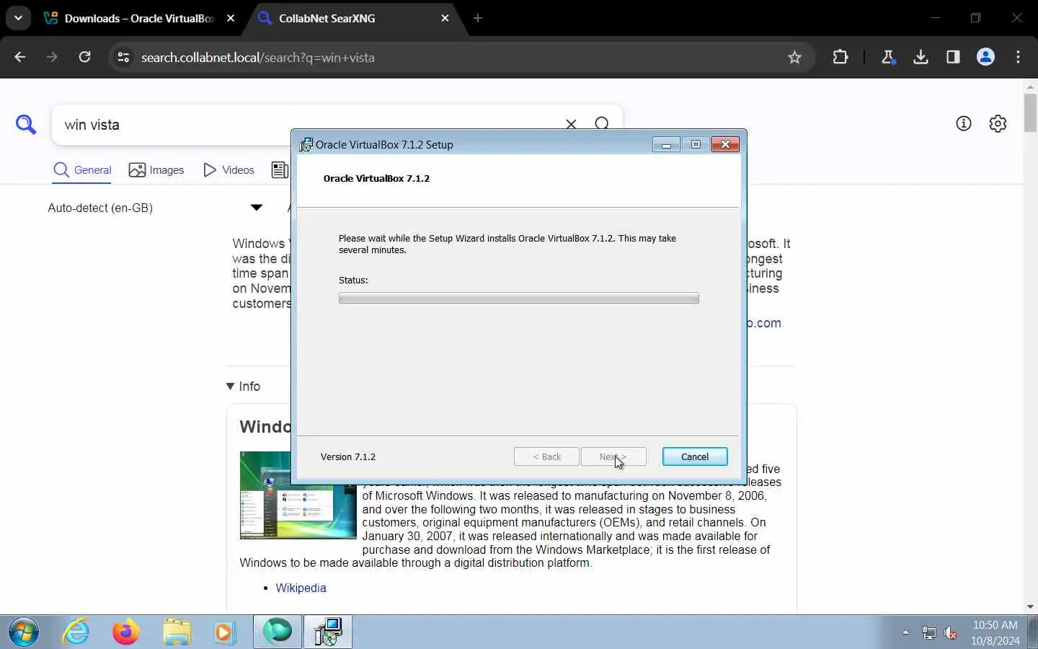Open the Auto-detect (en-GB) language dropdown

(x=155, y=208)
